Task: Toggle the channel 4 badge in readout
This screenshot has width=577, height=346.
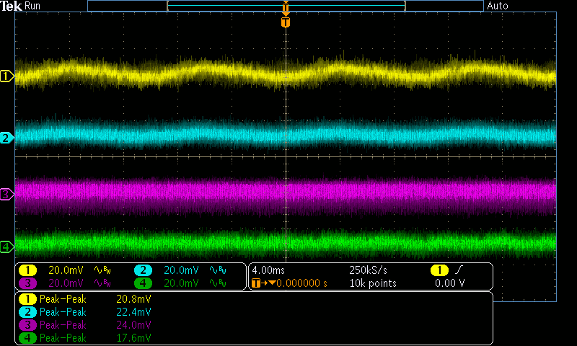Action: [144, 283]
